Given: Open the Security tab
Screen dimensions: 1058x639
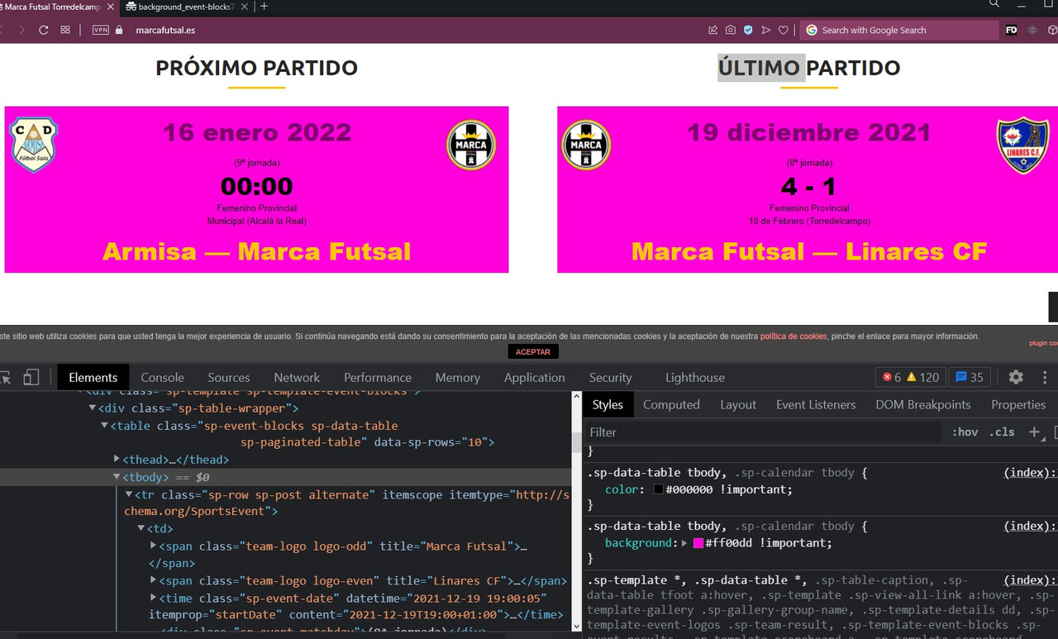Looking at the screenshot, I should tap(611, 378).
